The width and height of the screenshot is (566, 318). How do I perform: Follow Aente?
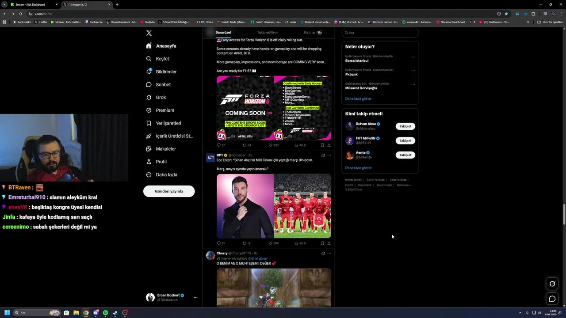[x=405, y=155]
